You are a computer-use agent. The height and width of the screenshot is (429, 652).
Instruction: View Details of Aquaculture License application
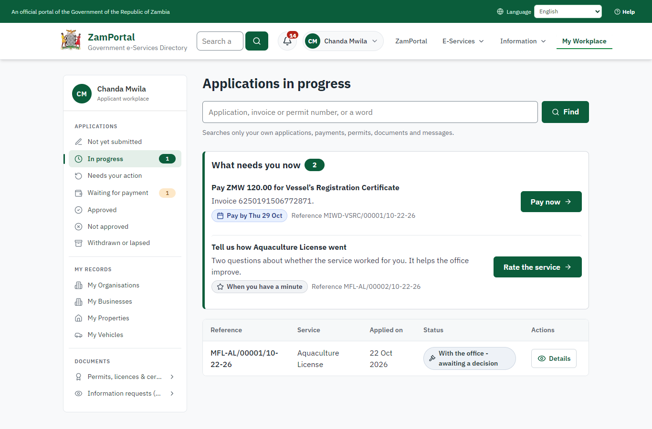[554, 358]
